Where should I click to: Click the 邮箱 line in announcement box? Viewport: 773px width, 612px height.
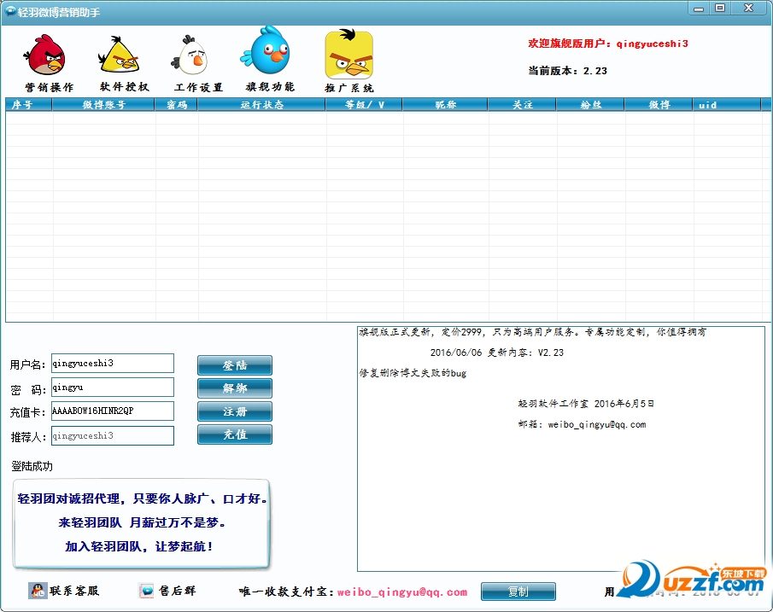[582, 424]
